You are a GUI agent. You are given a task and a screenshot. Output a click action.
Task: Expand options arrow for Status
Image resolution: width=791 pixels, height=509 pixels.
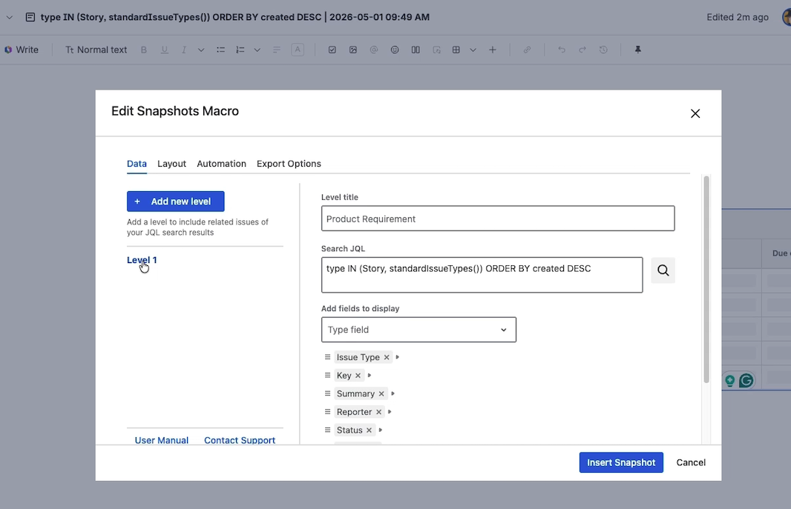click(381, 430)
